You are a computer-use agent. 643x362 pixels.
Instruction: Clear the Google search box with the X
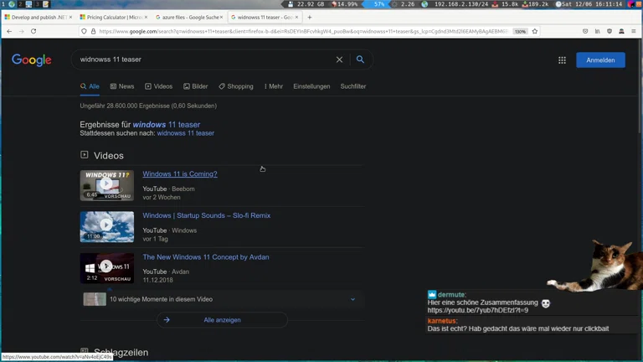339,59
